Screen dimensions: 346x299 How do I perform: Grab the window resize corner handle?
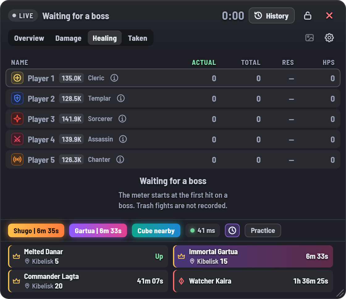click(x=340, y=293)
